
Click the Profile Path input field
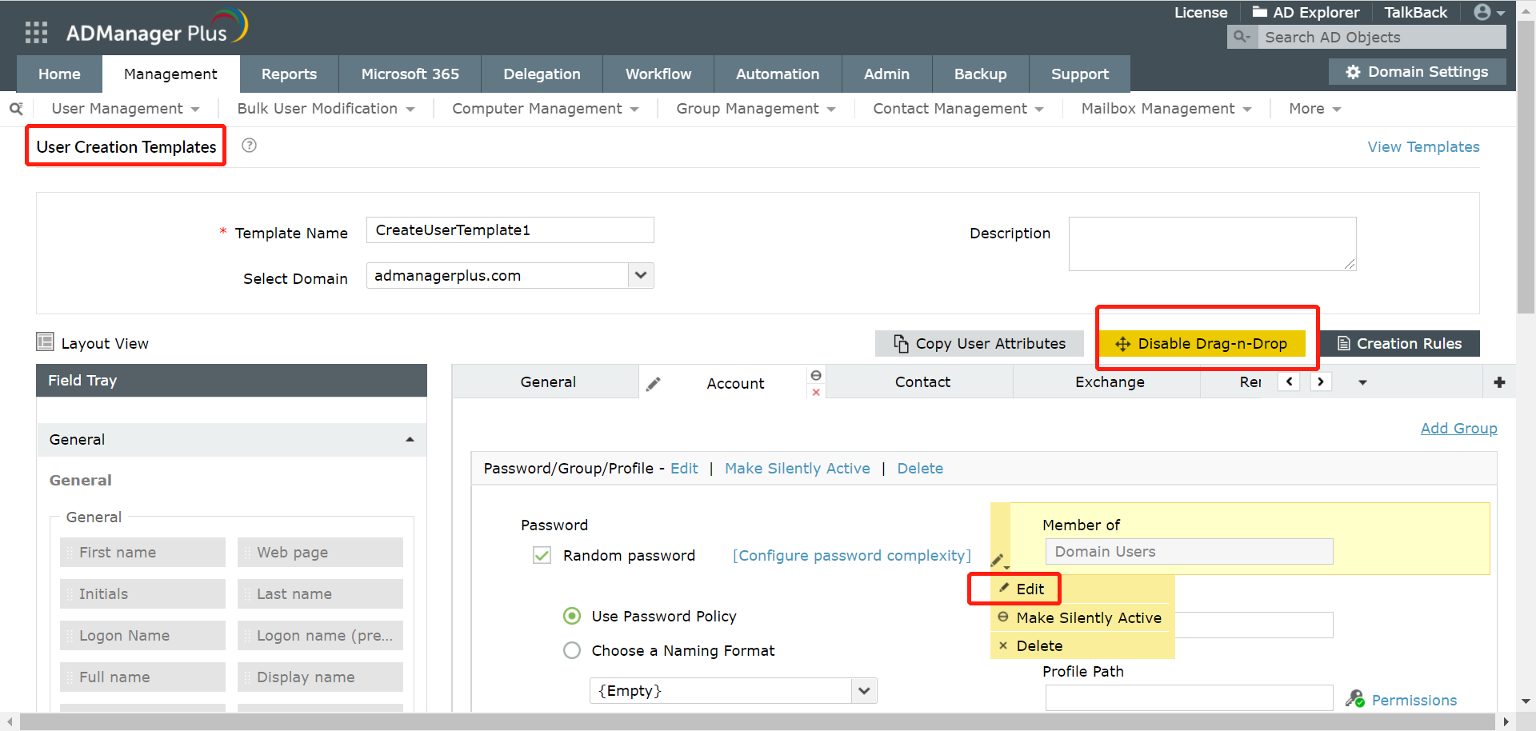1189,697
